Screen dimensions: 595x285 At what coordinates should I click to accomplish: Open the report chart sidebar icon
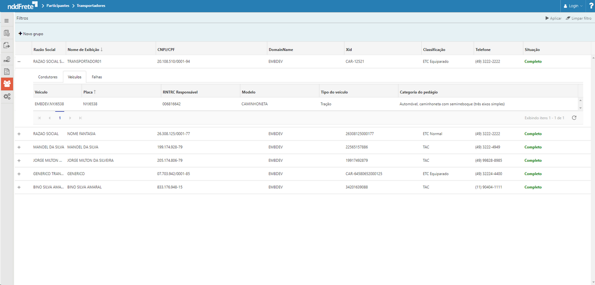pos(7,71)
